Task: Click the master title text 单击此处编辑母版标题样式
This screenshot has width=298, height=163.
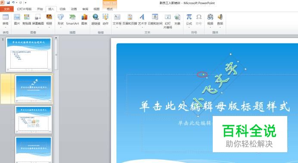Action: click(215, 107)
